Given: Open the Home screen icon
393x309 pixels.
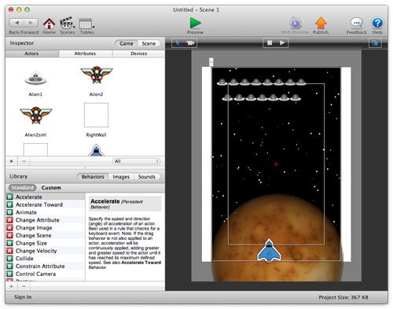Looking at the screenshot, I should [x=49, y=24].
